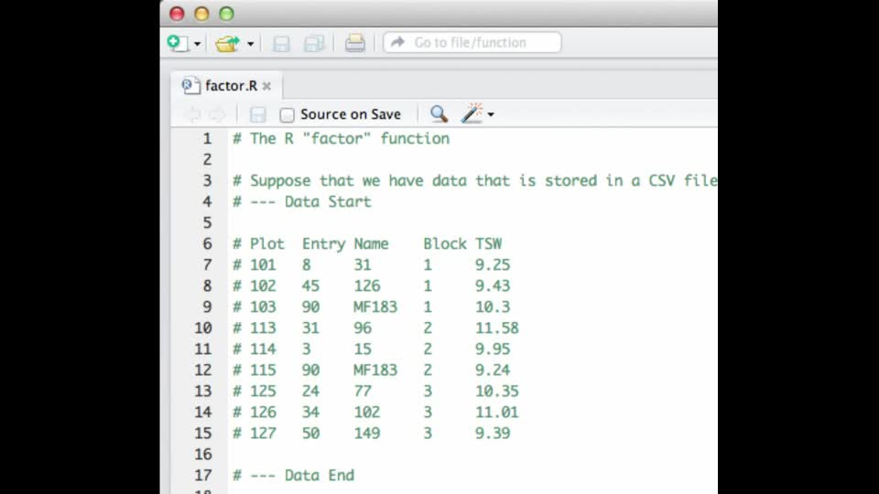
Task: Click the 'Plot' column header text
Action: pyautogui.click(x=266, y=243)
